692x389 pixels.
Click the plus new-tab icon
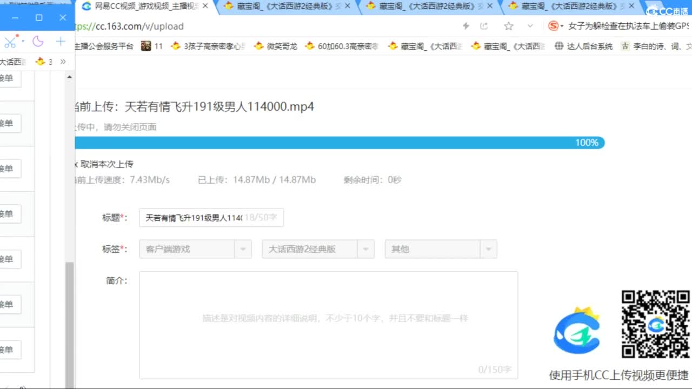(x=61, y=42)
